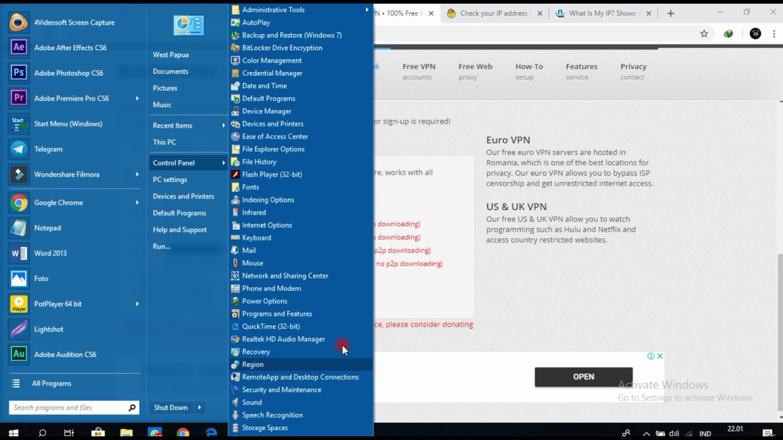This screenshot has height=440, width=783.
Task: Open Features service link
Action: click(x=582, y=71)
